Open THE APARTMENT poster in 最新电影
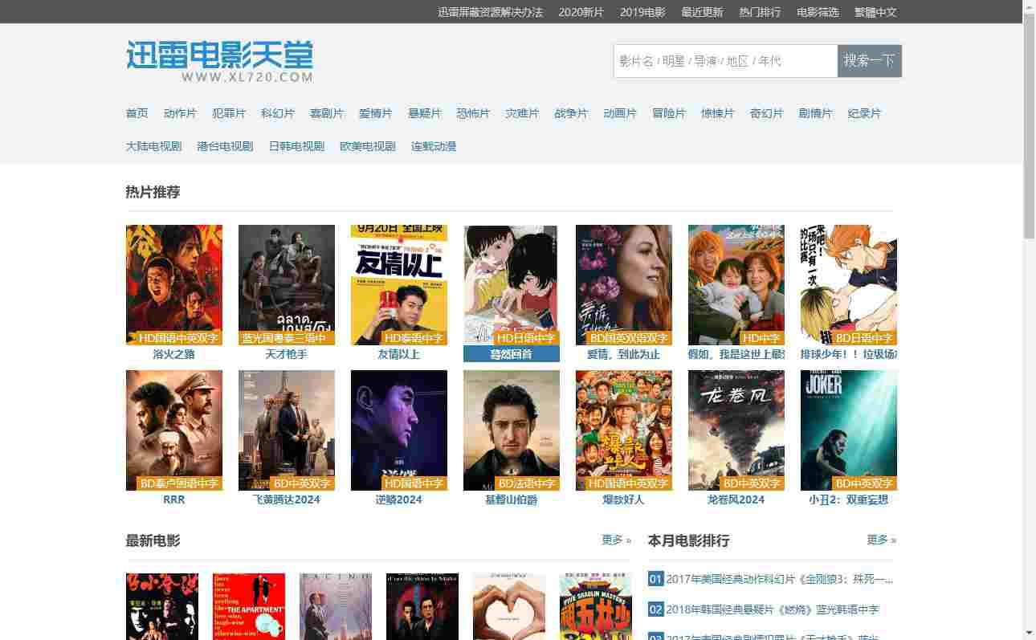Screen dimensions: 1036x640 [249, 606]
